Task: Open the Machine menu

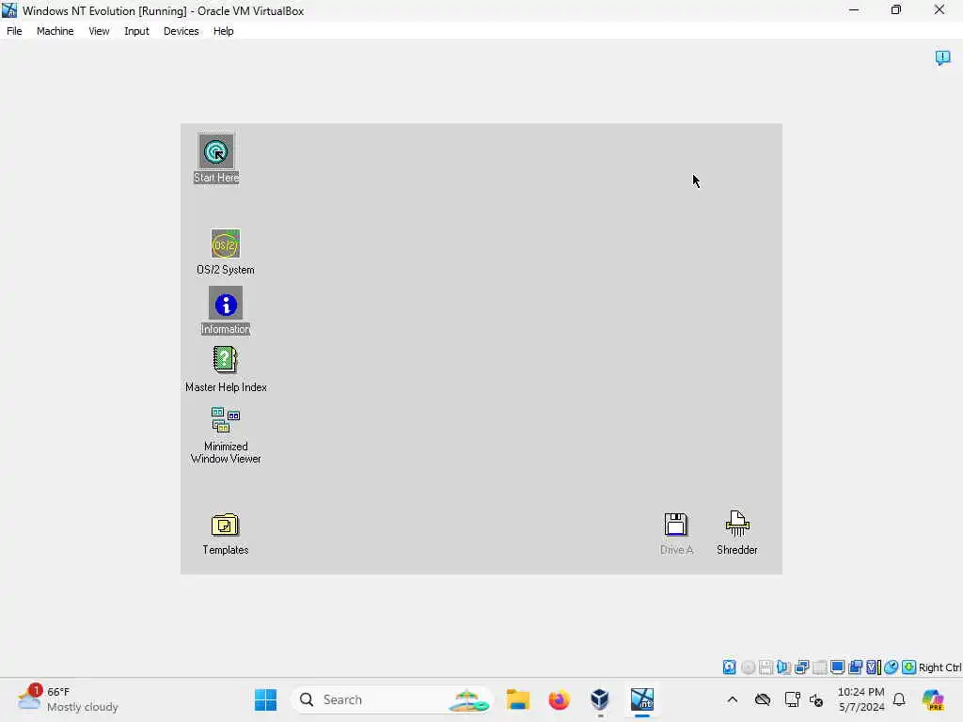Action: coord(55,31)
